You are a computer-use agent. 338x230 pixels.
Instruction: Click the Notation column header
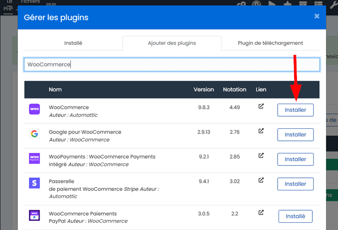point(235,90)
